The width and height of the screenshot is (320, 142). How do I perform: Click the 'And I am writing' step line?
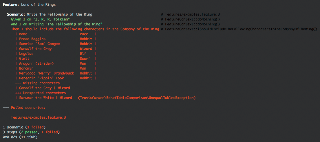coord(56,24)
